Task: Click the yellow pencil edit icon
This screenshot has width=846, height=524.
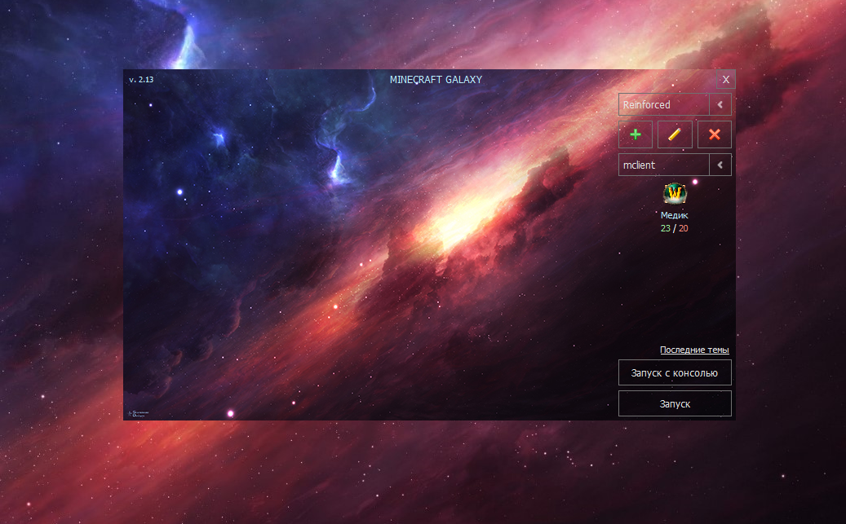Action: click(x=675, y=134)
